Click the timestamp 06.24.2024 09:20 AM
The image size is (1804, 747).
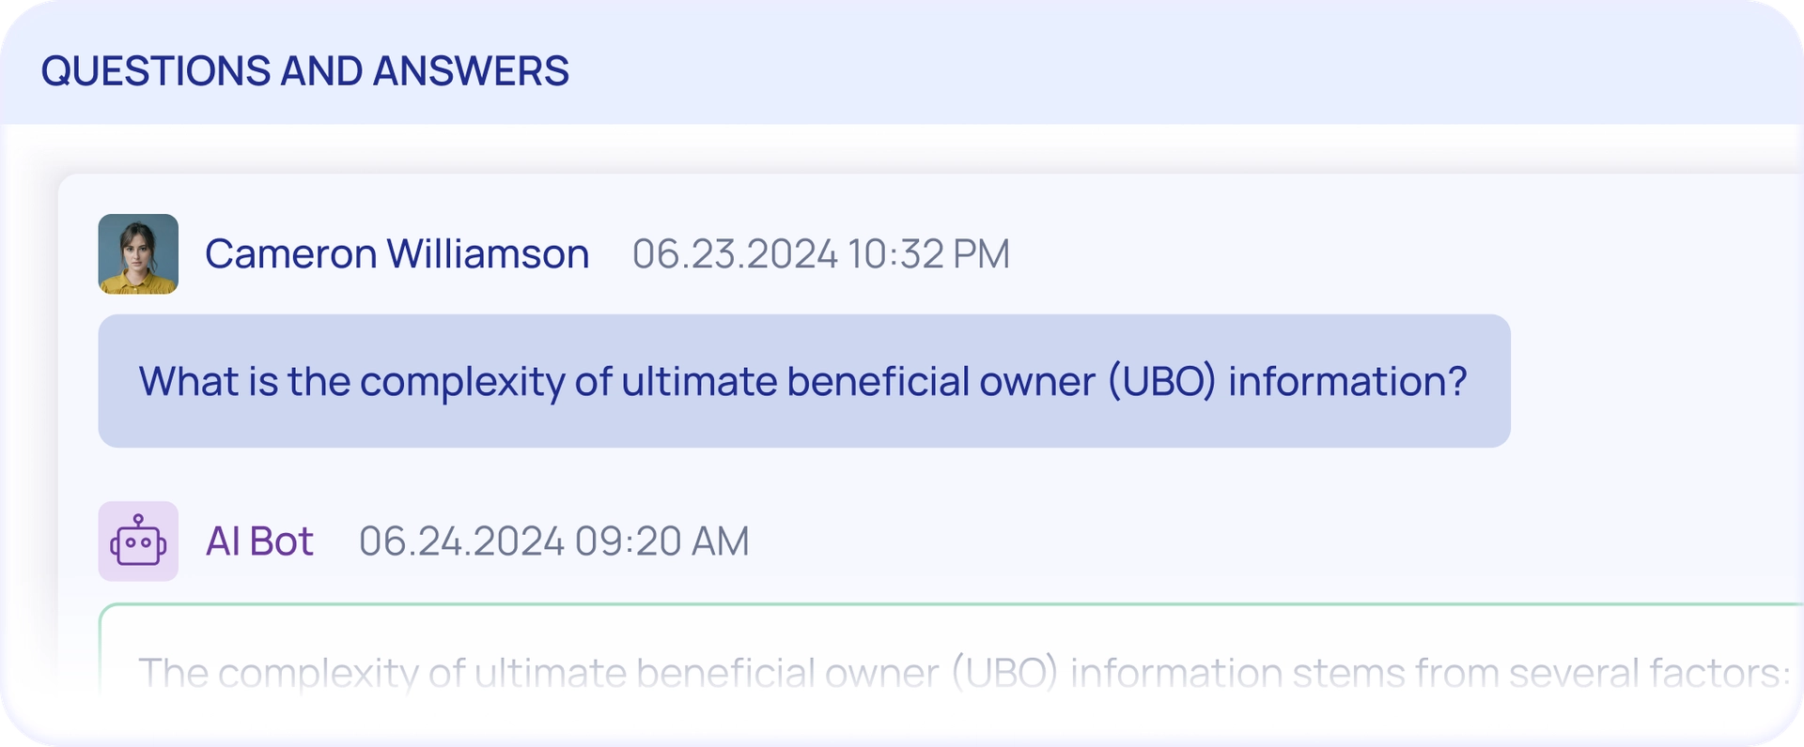click(554, 541)
